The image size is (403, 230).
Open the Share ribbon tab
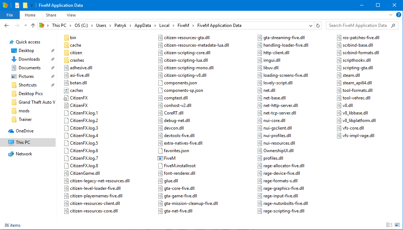coord(51,15)
